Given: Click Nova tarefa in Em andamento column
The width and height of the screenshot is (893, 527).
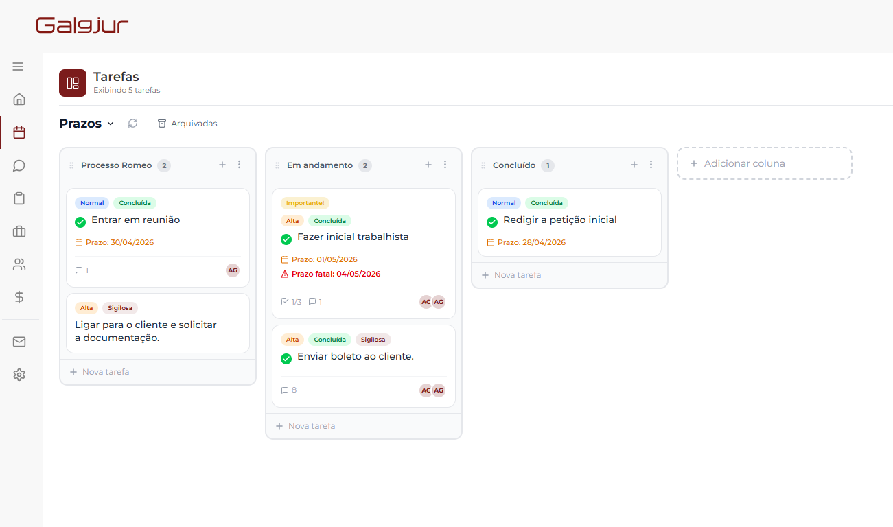Looking at the screenshot, I should [305, 426].
